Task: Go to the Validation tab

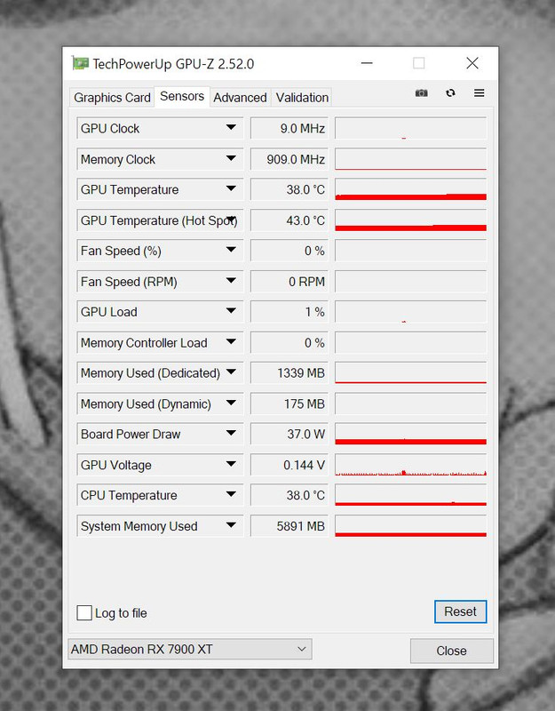Action: (x=302, y=98)
